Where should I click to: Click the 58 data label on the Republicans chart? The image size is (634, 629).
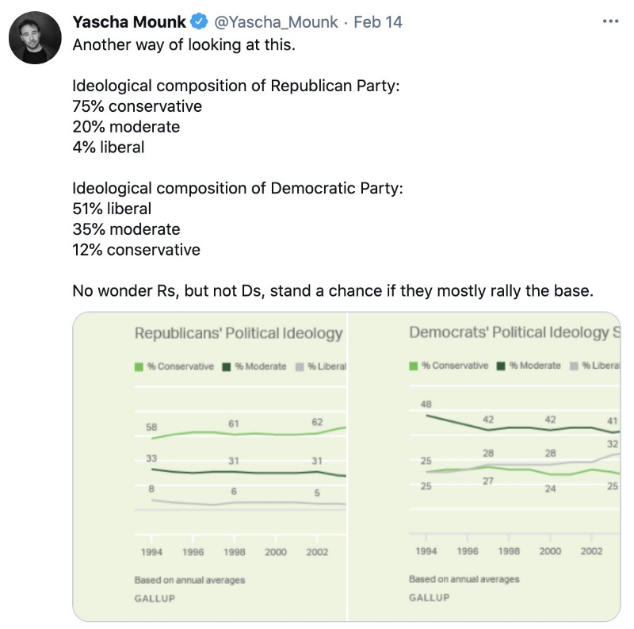click(x=151, y=428)
